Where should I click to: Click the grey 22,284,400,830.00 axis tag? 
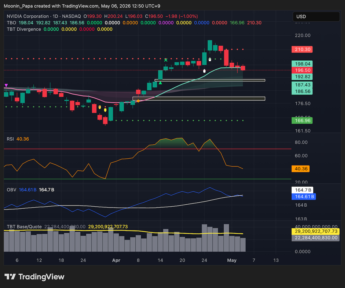(x=315, y=238)
